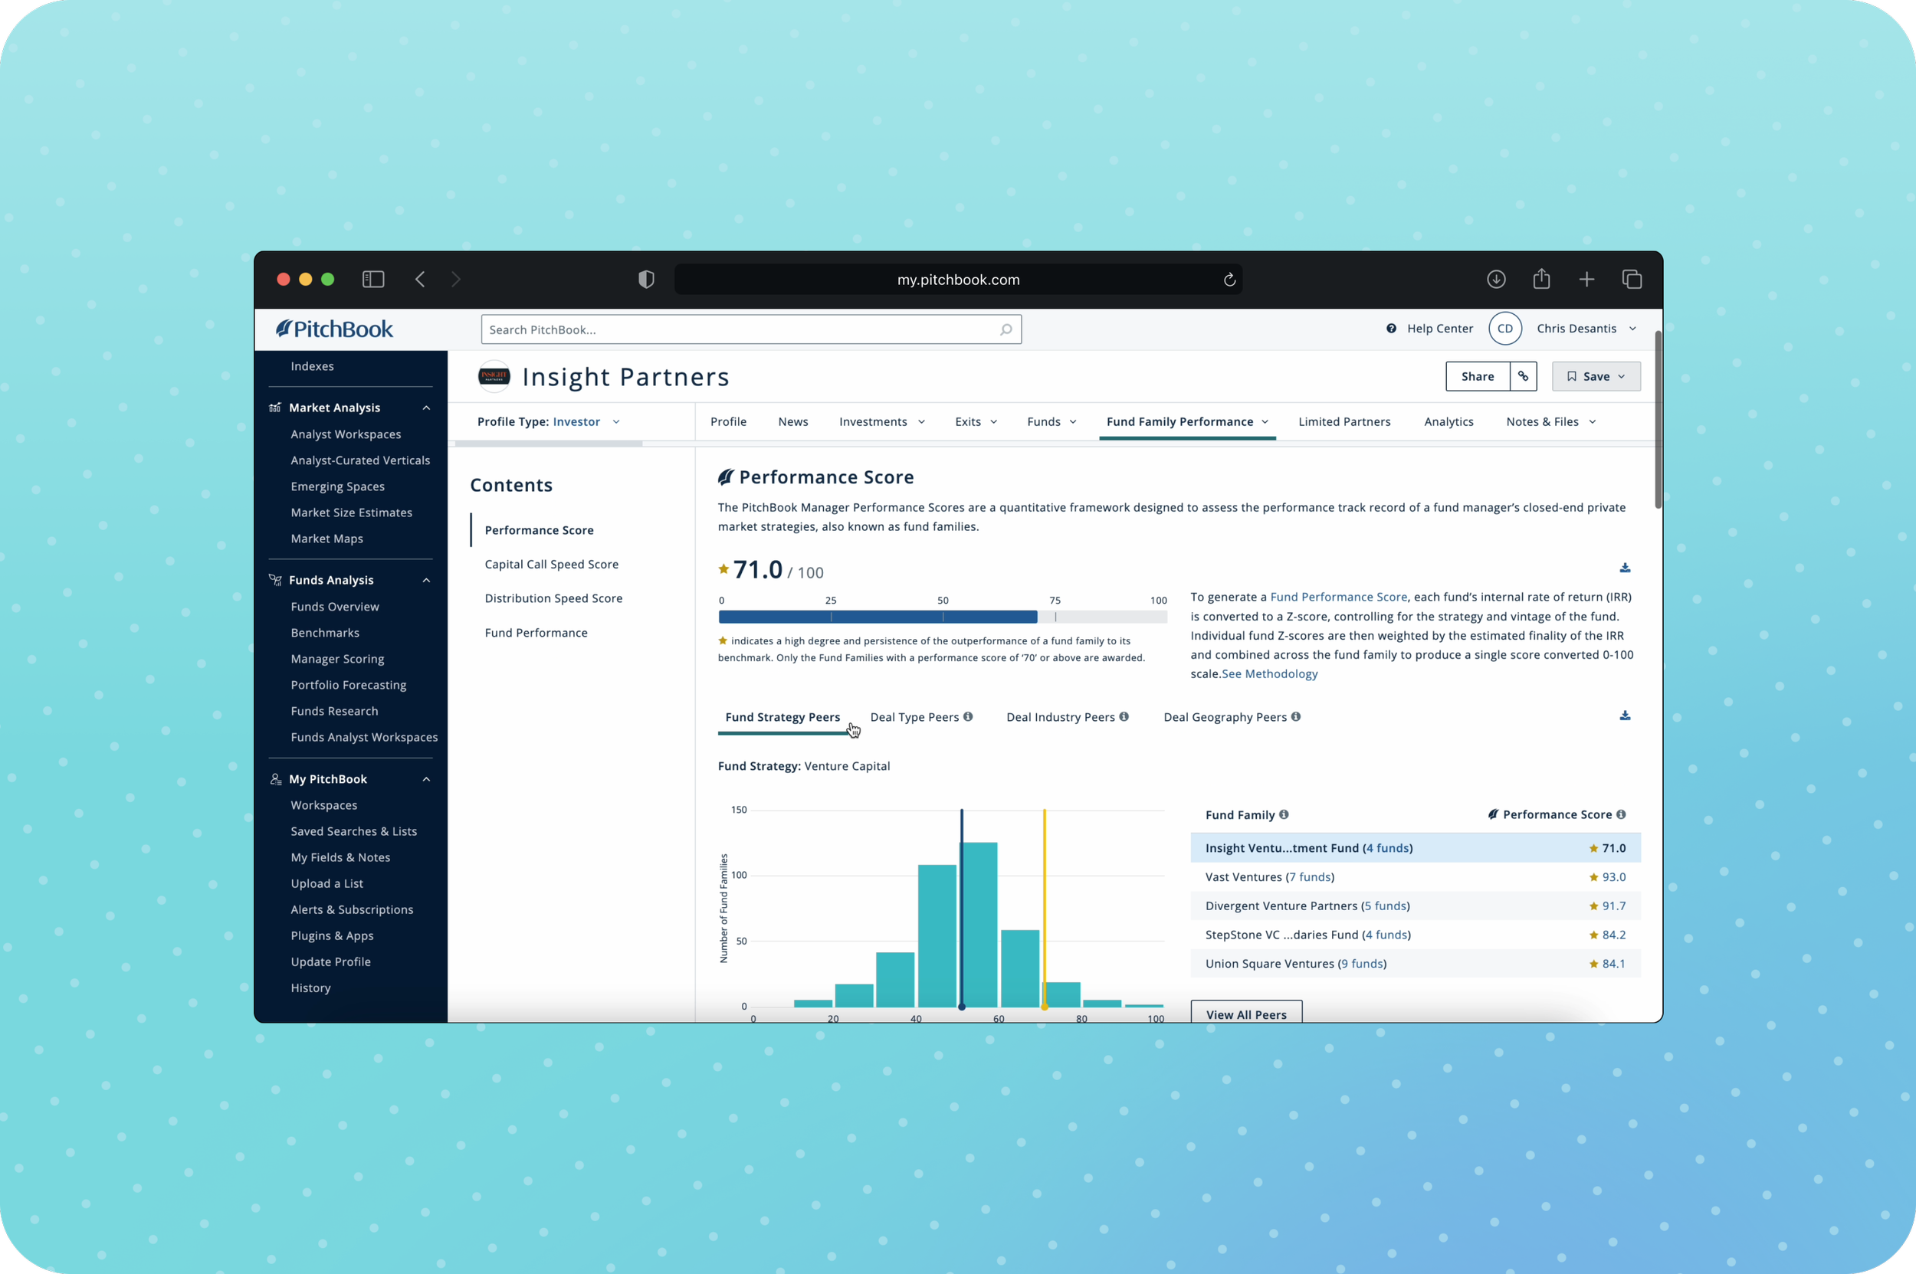This screenshot has width=1916, height=1274.
Task: Show tab overview icon
Action: pos(1632,280)
